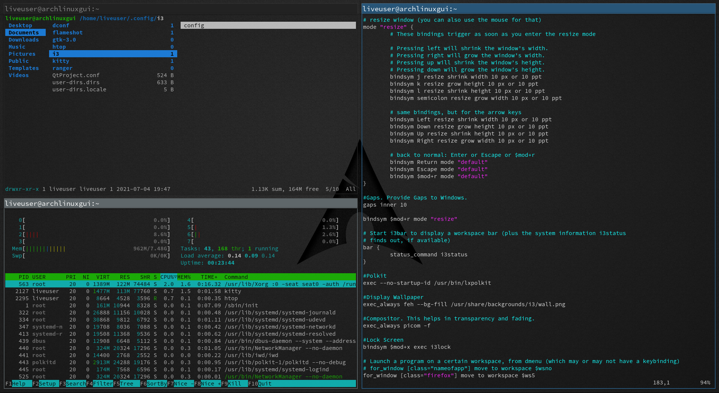Focus the htop terminal title bar

click(x=181, y=203)
